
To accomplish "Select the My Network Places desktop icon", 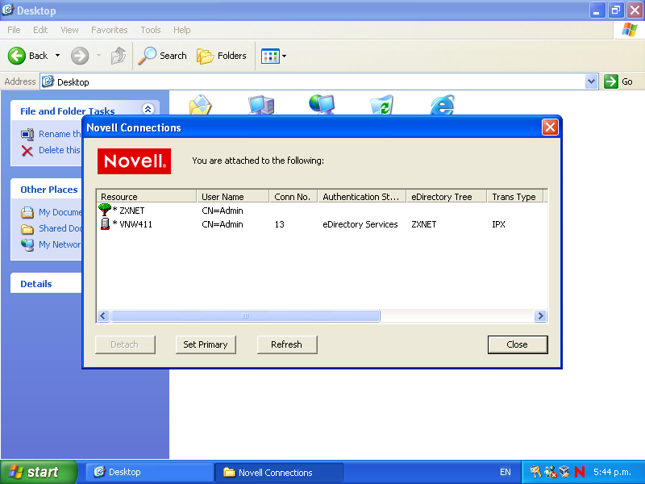I will pos(322,105).
